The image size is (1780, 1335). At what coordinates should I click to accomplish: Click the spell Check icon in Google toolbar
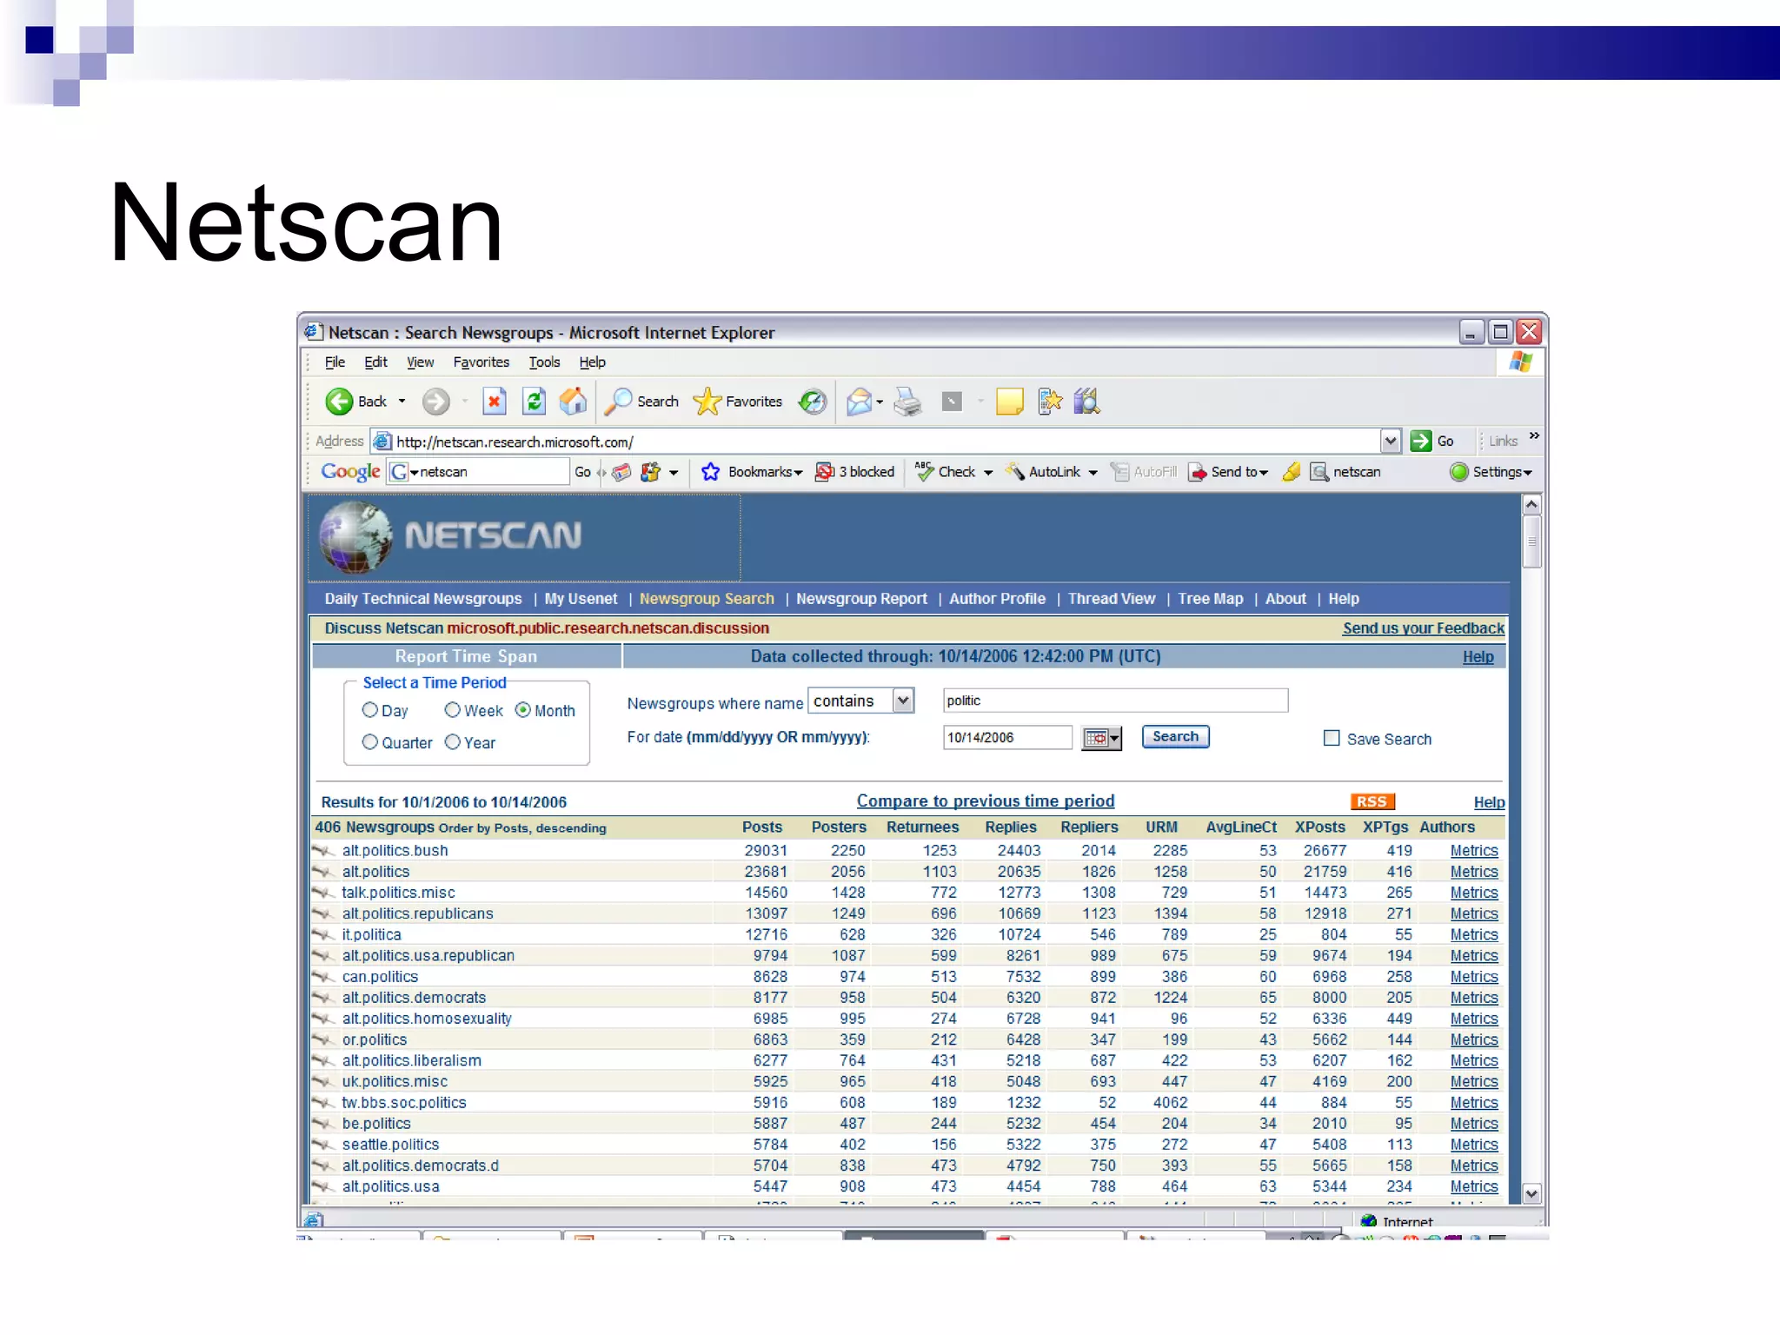tap(924, 471)
